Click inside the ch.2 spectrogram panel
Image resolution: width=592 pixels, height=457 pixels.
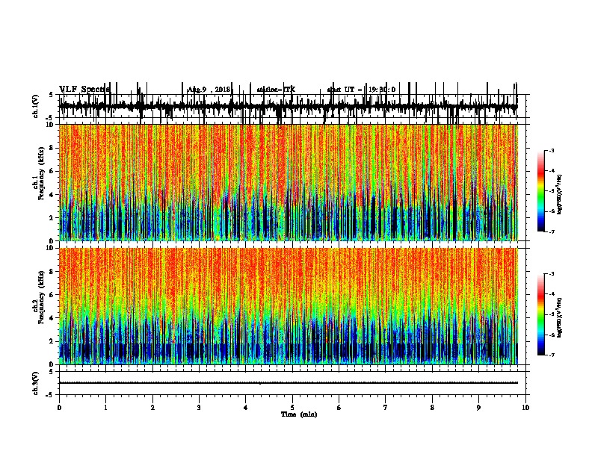(x=289, y=306)
